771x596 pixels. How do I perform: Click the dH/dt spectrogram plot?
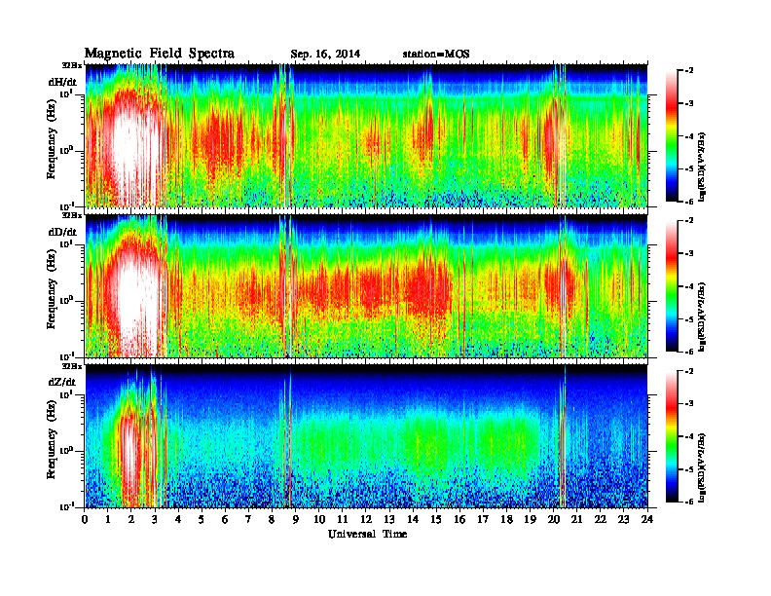(366, 135)
